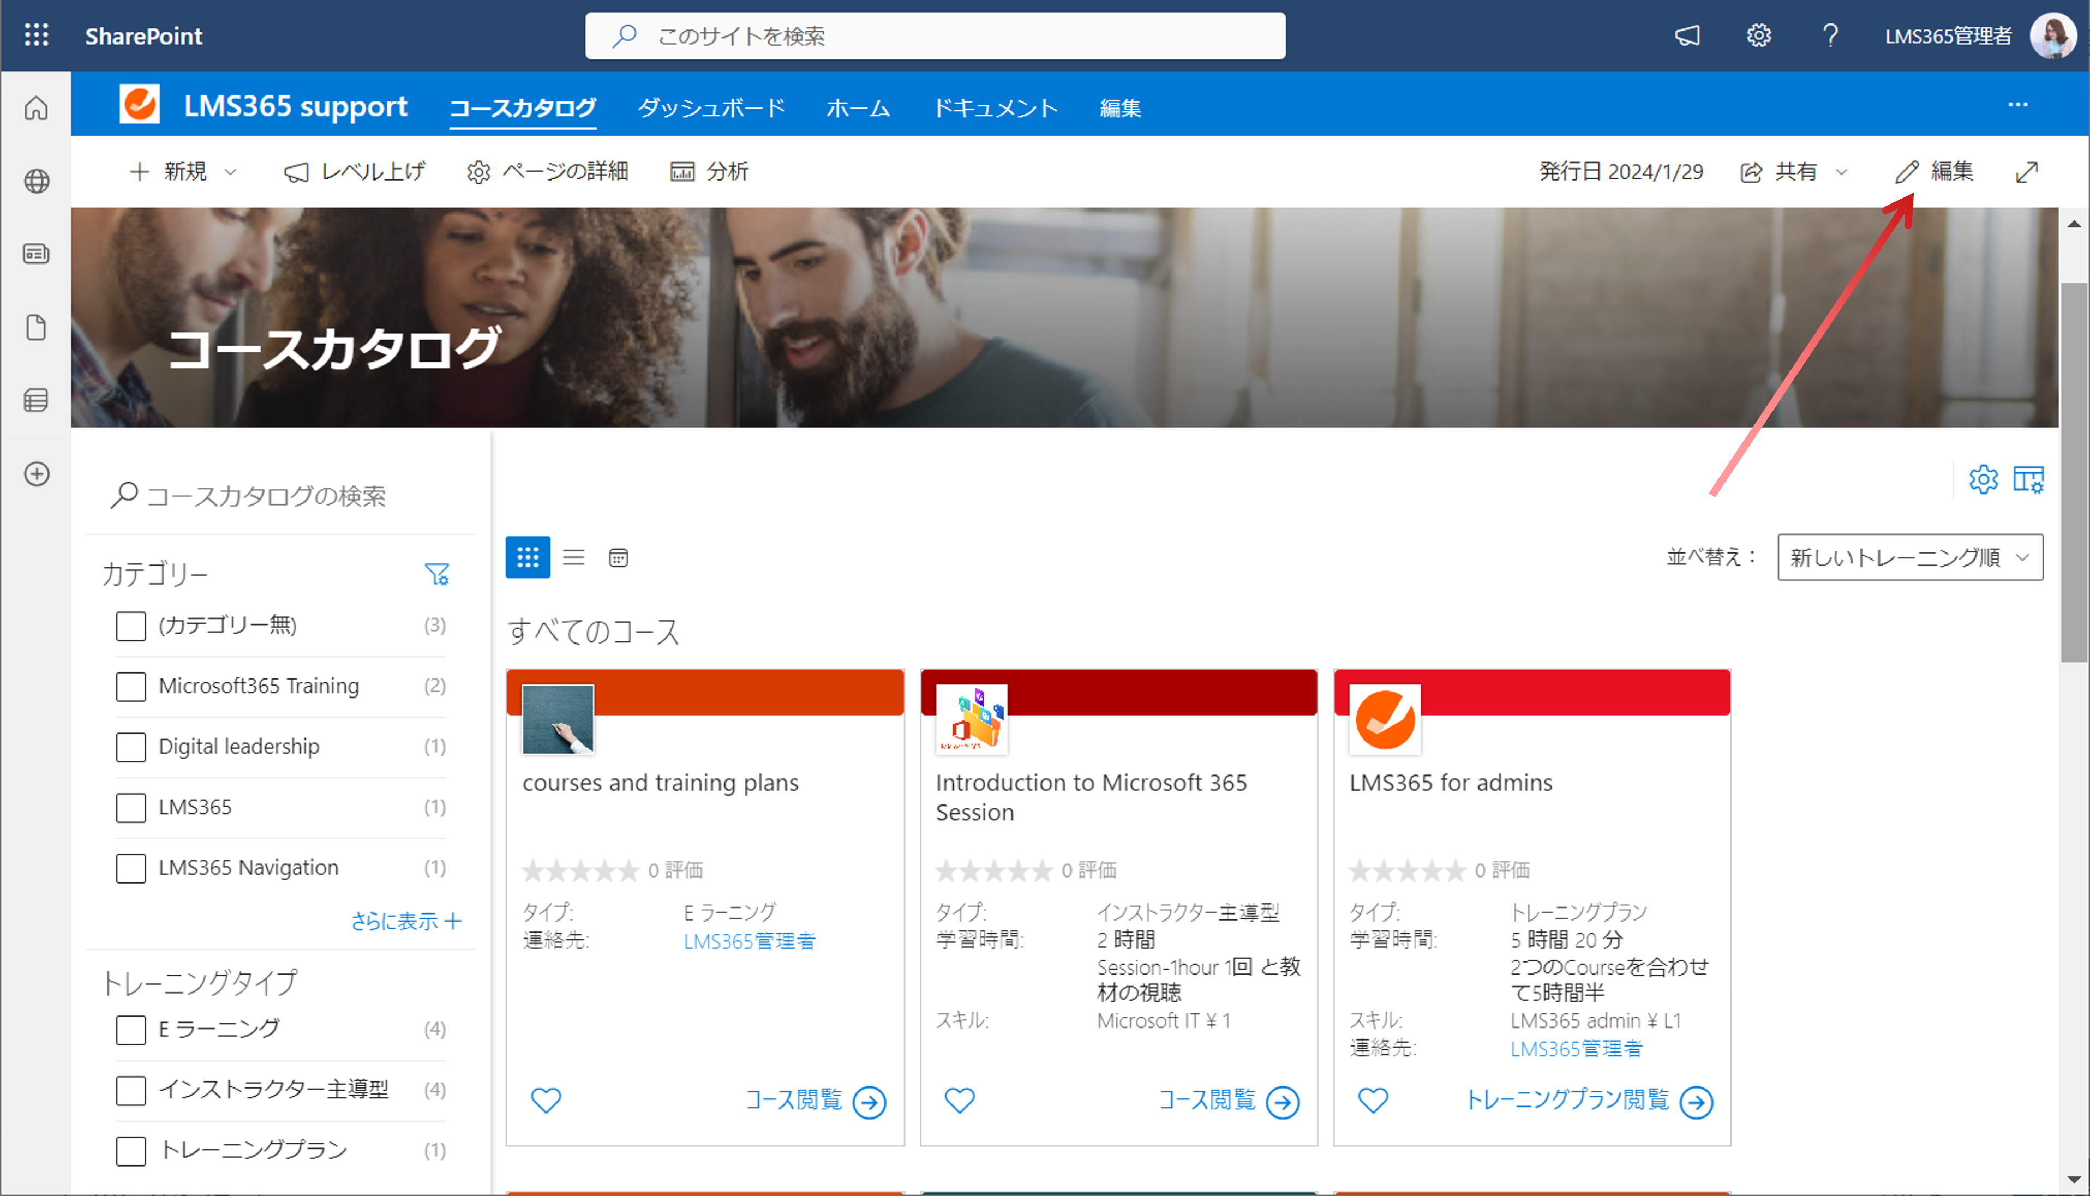Open 分析 analytics in command bar
The width and height of the screenshot is (2090, 1196).
(x=710, y=172)
